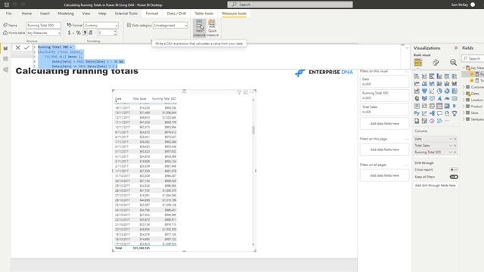Click the Quick measure ribbon button
The height and width of the screenshot is (272, 484).
pyautogui.click(x=213, y=28)
